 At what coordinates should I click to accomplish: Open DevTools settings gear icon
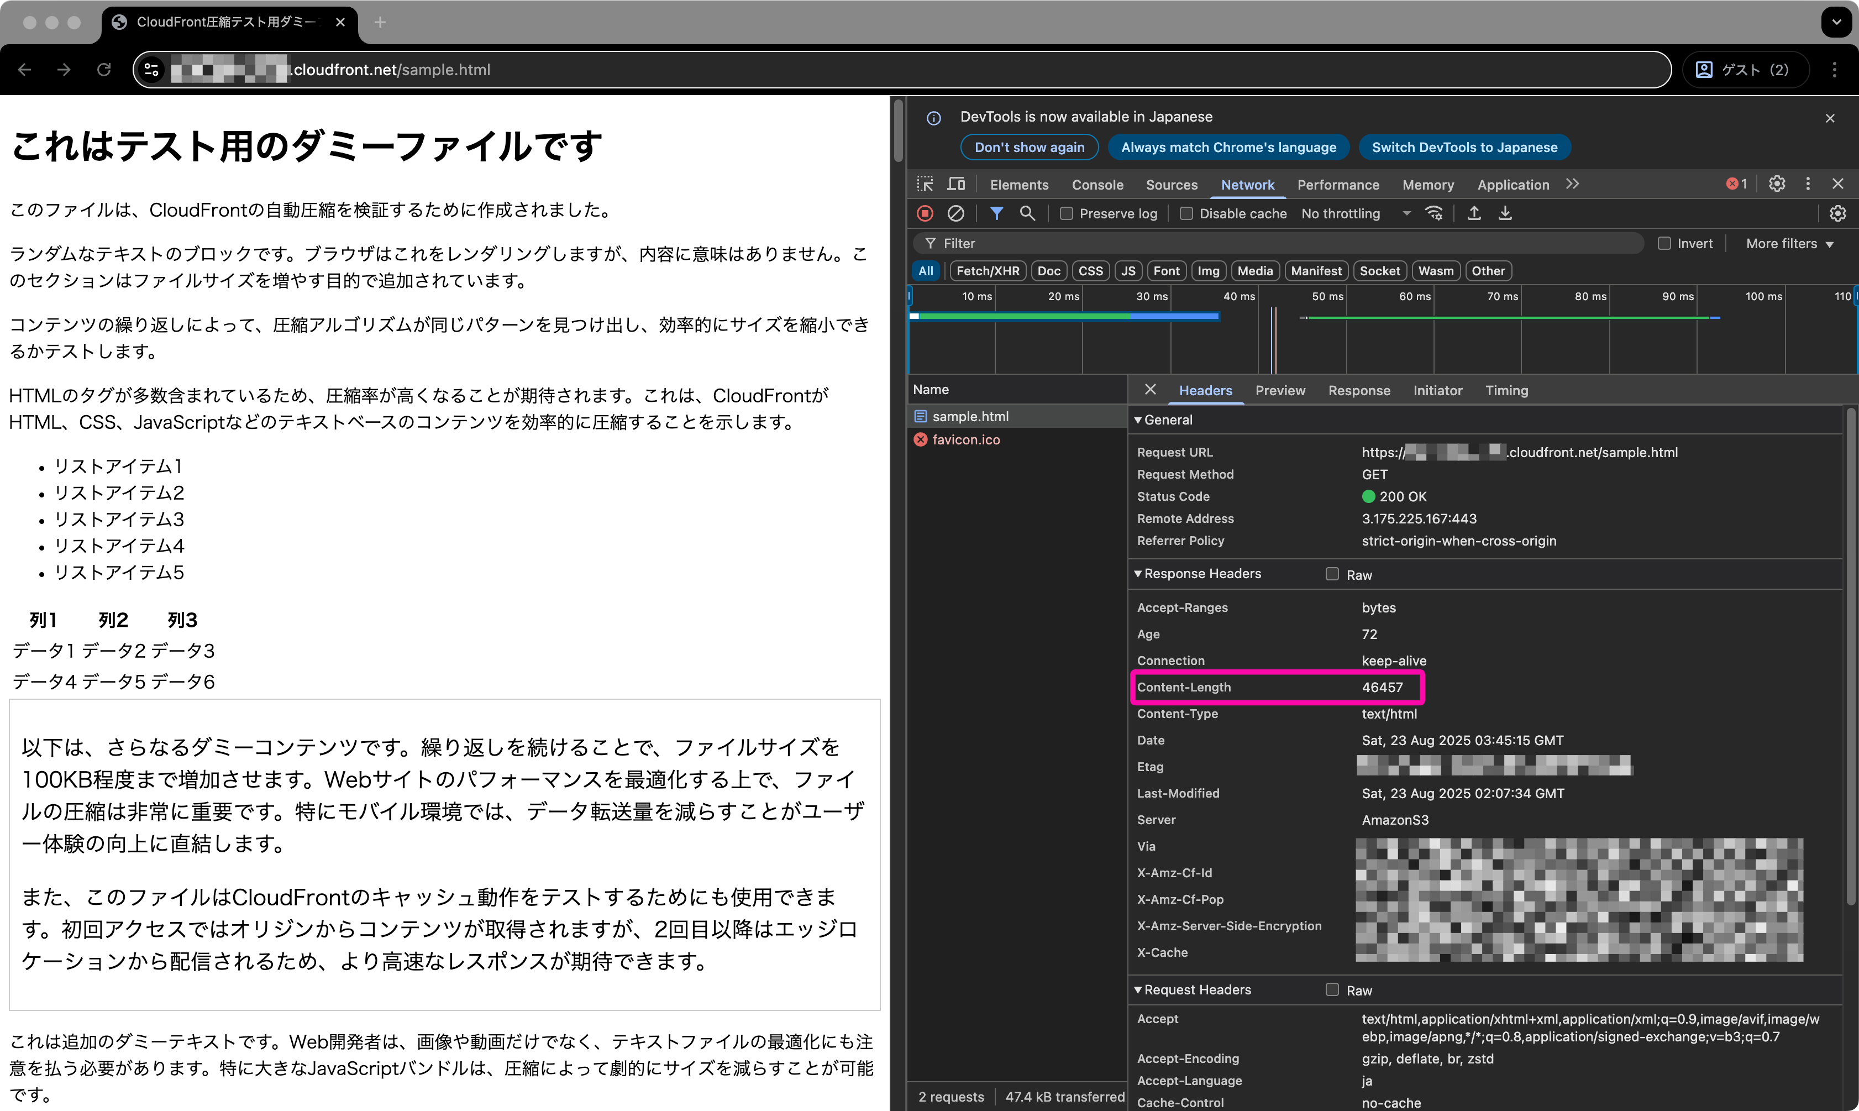click(x=1777, y=184)
